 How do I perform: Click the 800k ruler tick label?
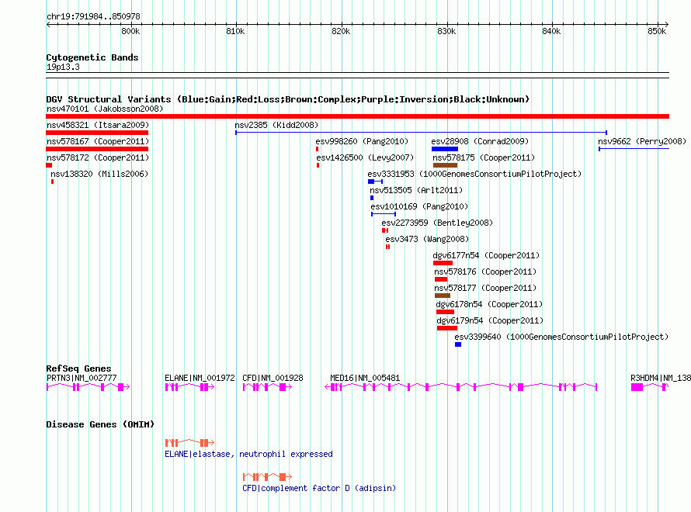tap(130, 31)
